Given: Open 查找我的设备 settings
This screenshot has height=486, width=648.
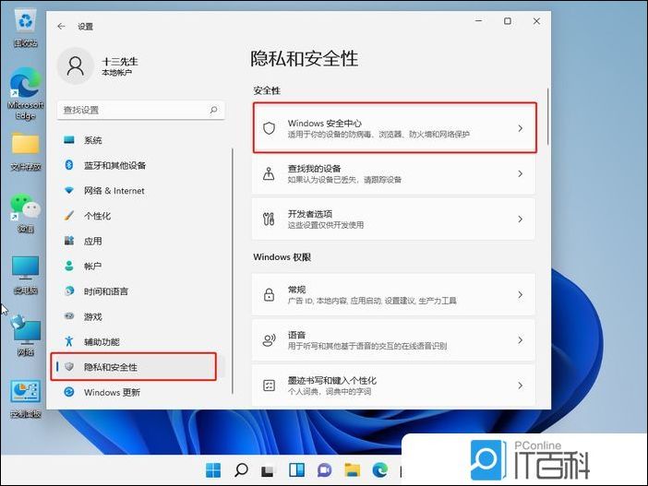Looking at the screenshot, I should [393, 174].
